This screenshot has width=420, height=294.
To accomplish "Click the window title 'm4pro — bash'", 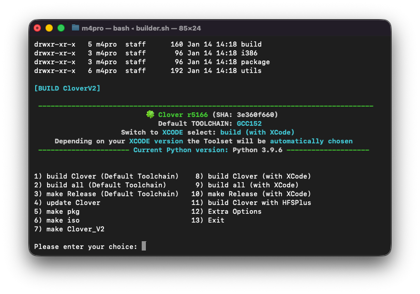I will point(106,28).
